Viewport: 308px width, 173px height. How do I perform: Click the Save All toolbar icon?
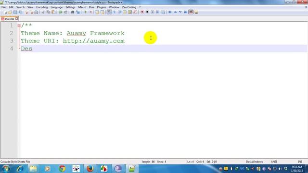[x=20, y=12]
